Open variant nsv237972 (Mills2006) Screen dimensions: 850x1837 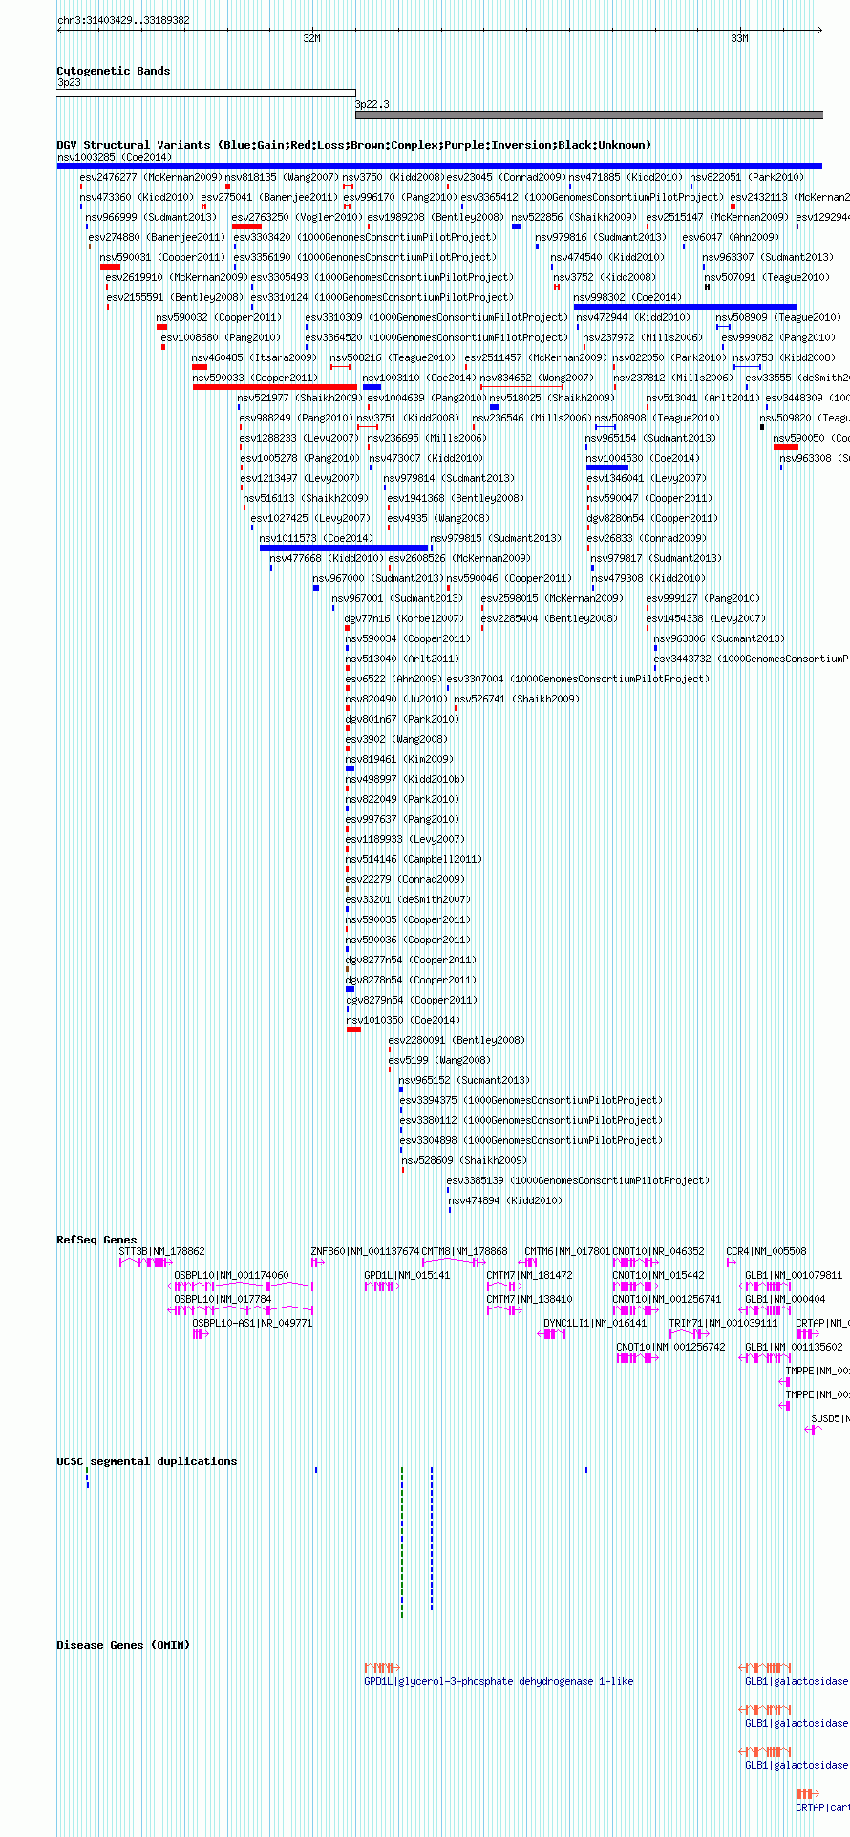click(x=642, y=337)
